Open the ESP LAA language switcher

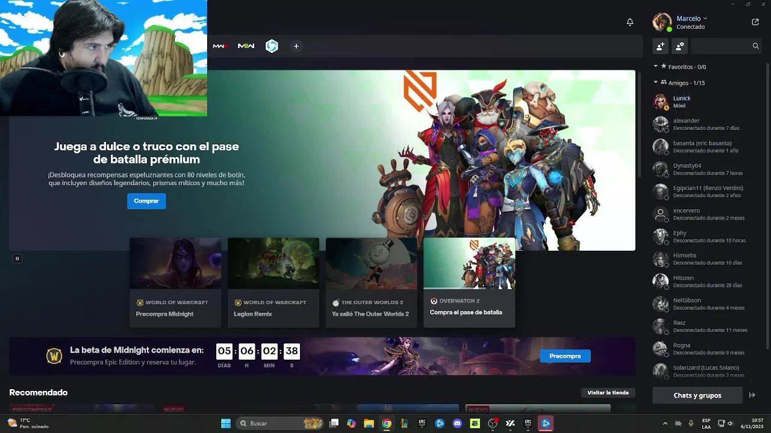[x=706, y=423]
